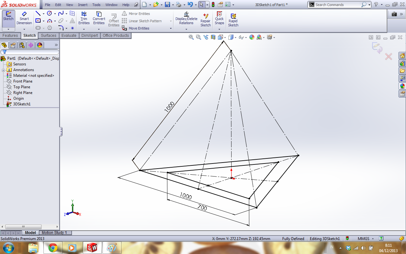The height and width of the screenshot is (254, 406).
Task: Click the camera screen capture icon
Action: [394, 14]
